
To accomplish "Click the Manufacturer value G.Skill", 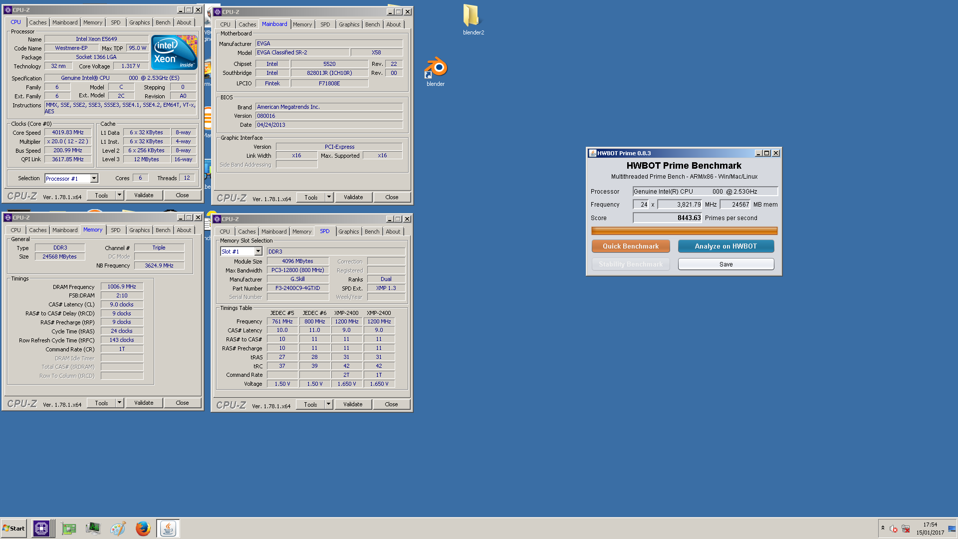I will coord(297,279).
